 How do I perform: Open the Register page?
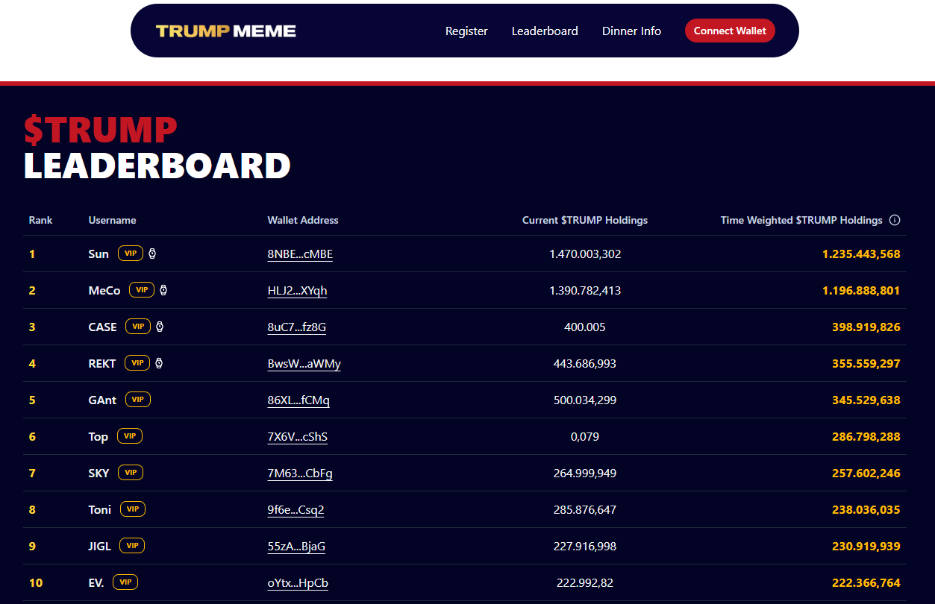(466, 31)
